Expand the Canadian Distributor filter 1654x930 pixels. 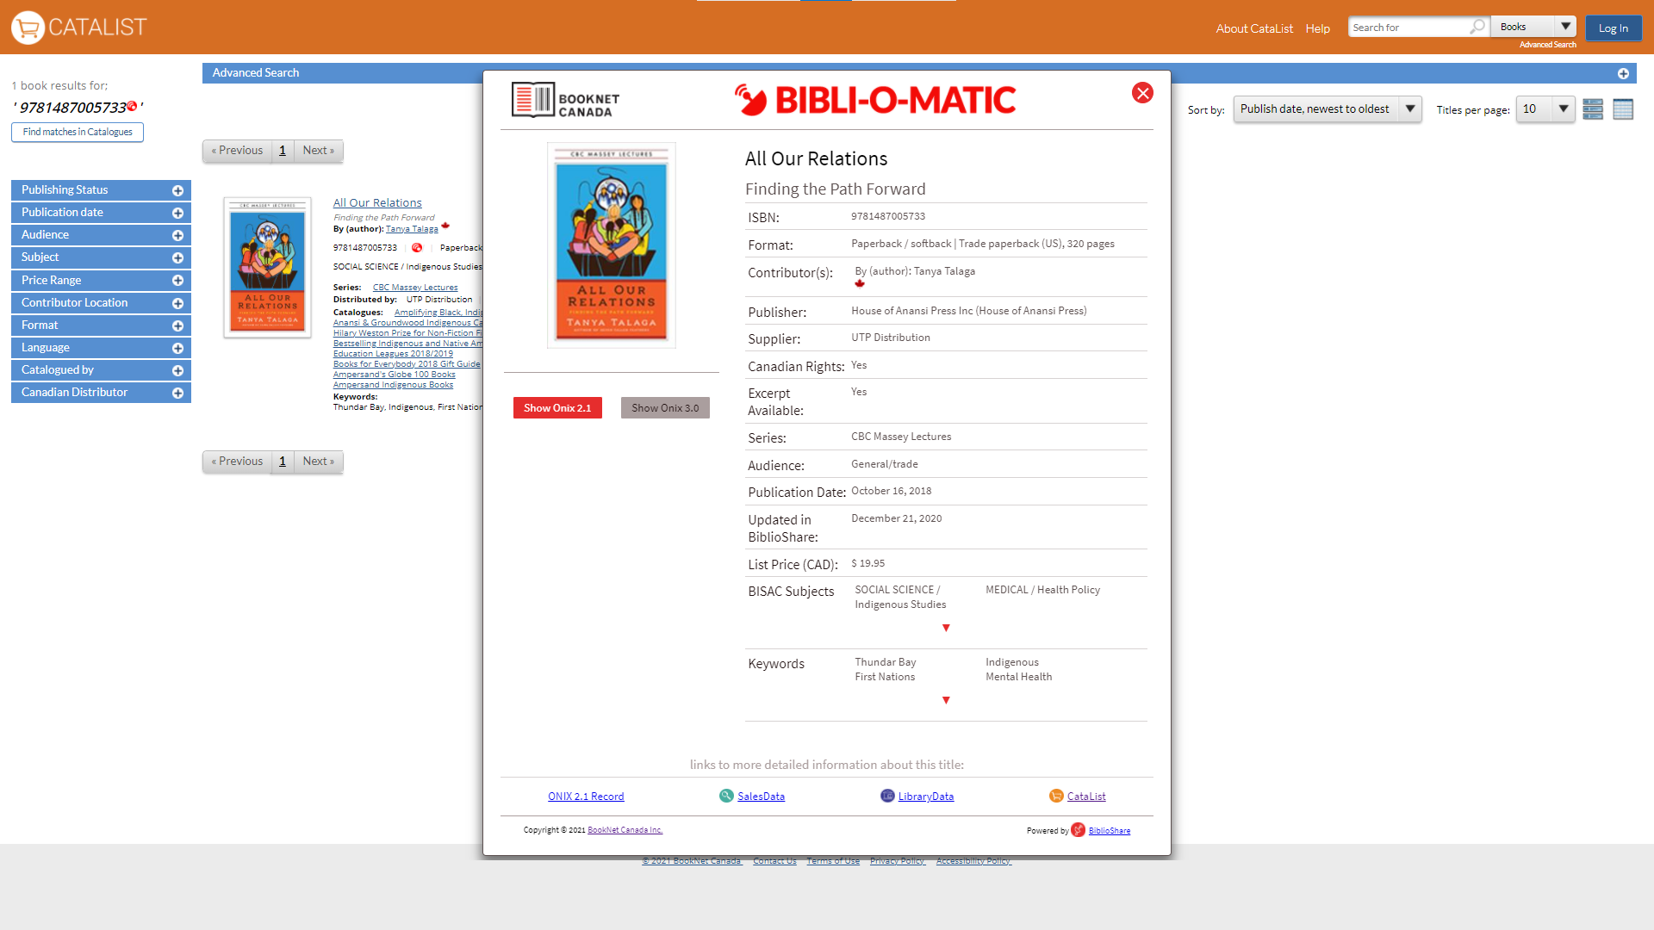(101, 393)
